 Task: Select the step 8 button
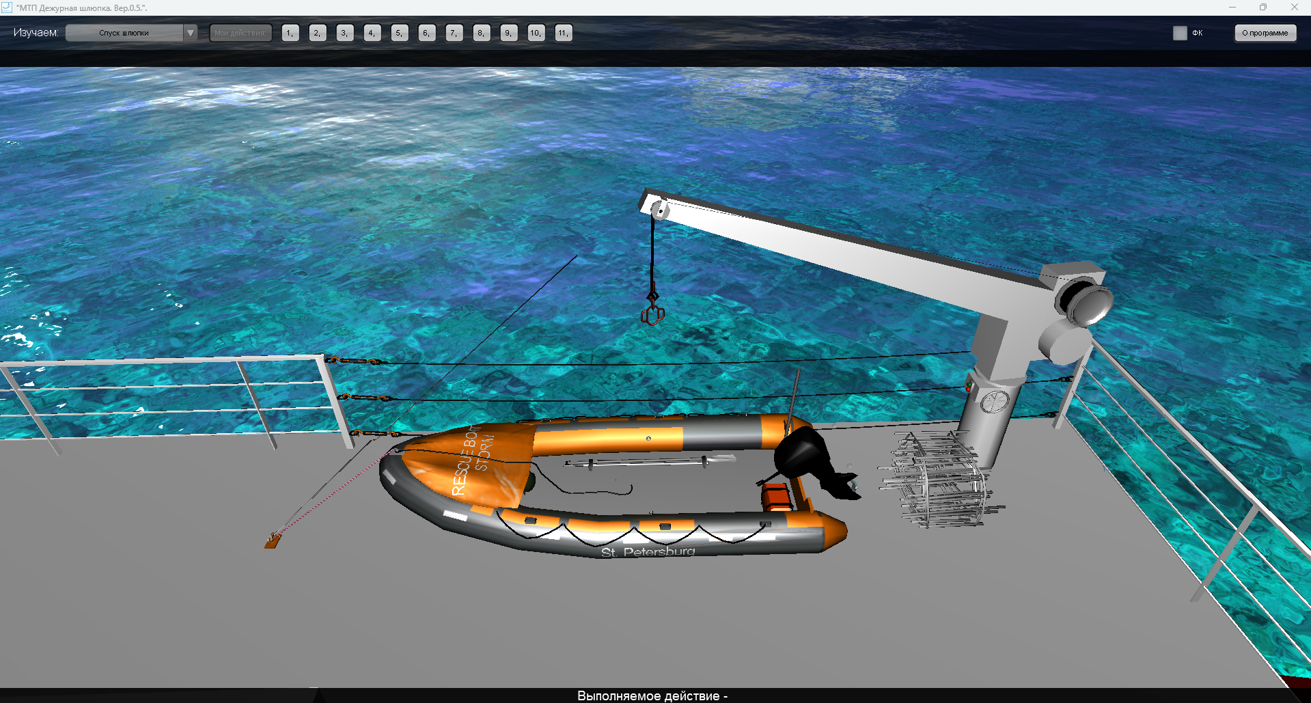pos(481,33)
